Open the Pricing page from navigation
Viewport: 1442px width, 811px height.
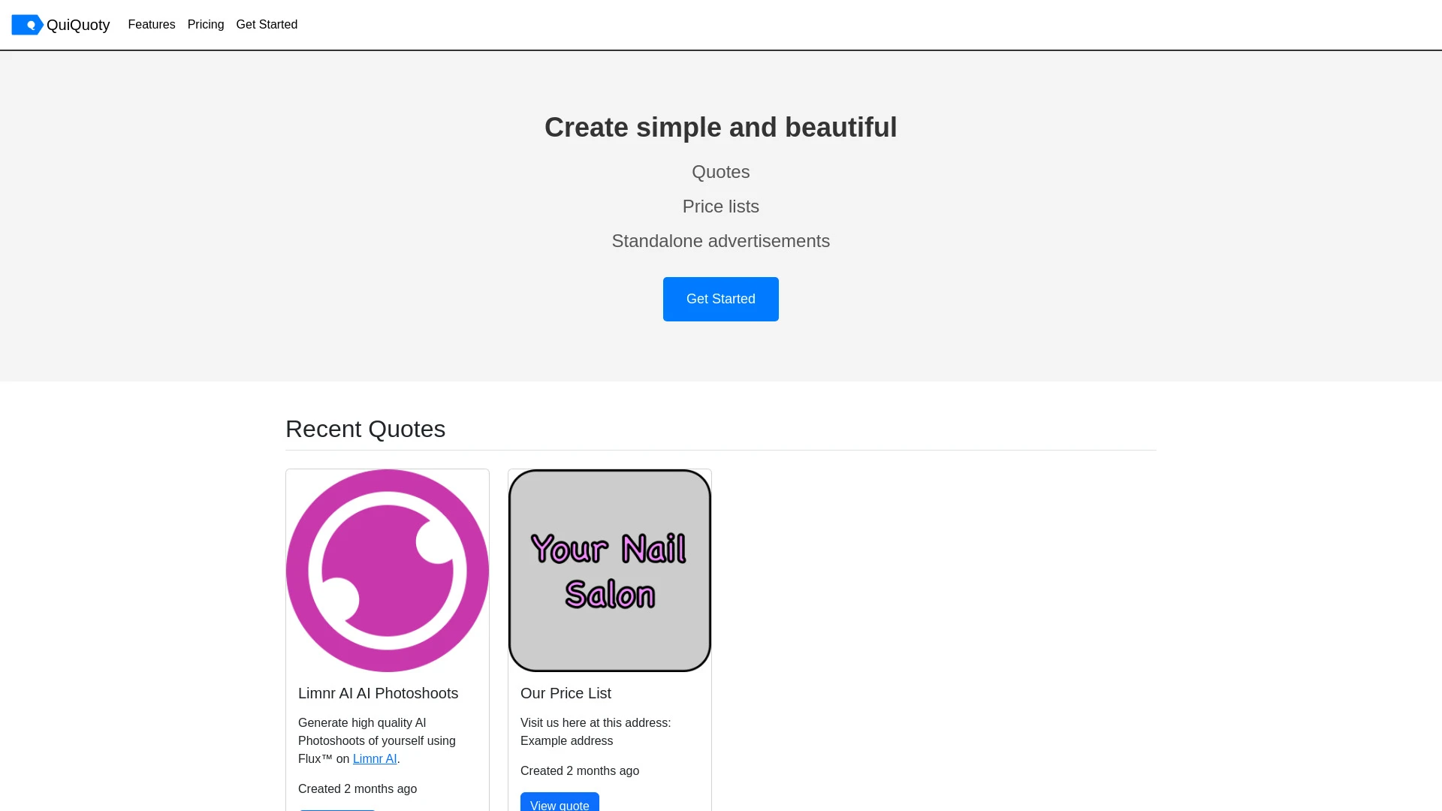205,25
